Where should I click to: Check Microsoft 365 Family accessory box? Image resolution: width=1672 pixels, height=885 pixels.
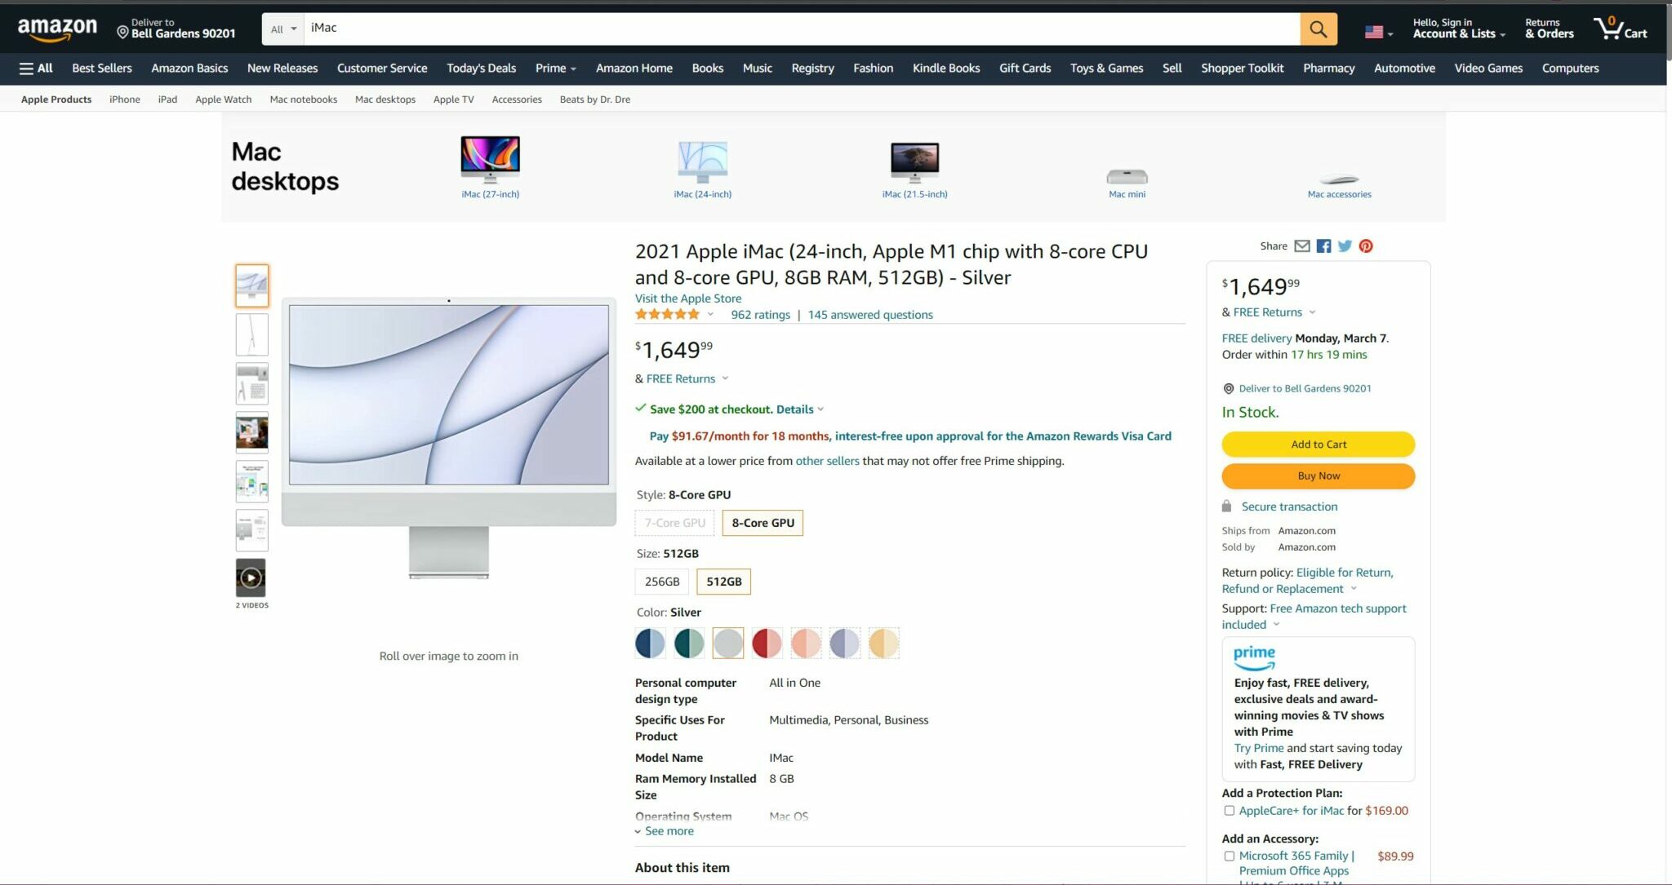coord(1229,856)
